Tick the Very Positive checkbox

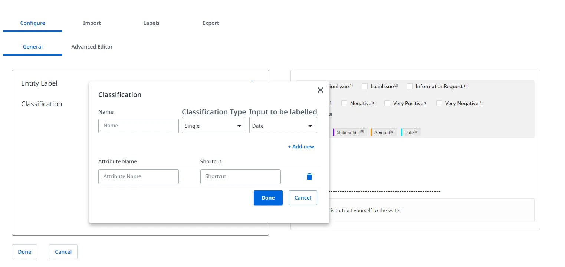click(387, 103)
